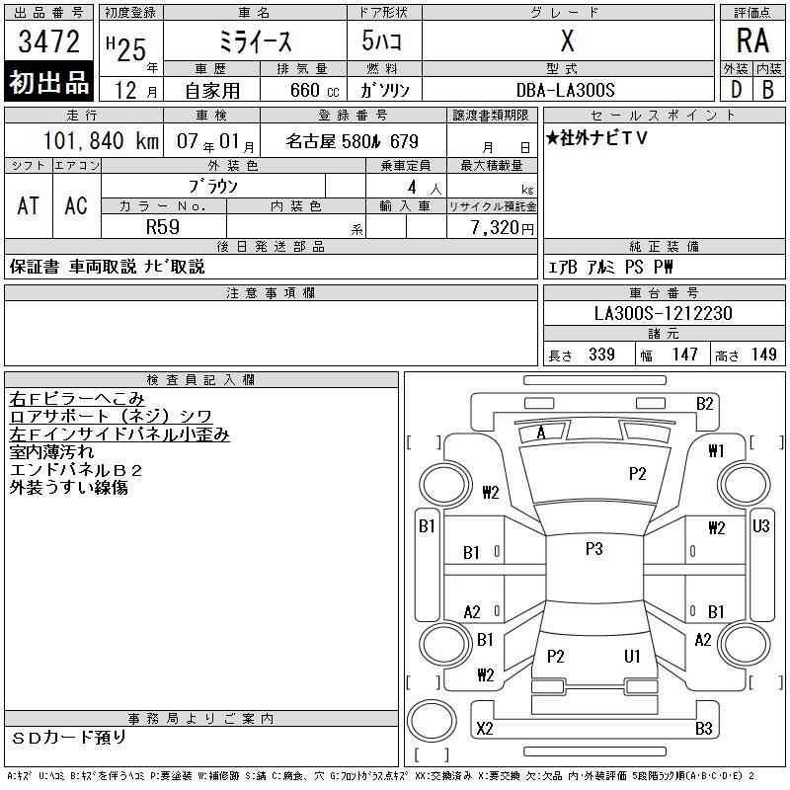This screenshot has height=790, width=790.
Task: Select the grade value X
Action: click(x=568, y=40)
